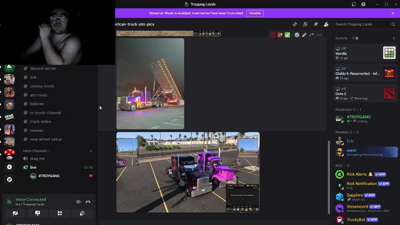Viewport: 400px width, 225px height.
Task: Open member Eric's profile
Action: click(x=366, y=141)
